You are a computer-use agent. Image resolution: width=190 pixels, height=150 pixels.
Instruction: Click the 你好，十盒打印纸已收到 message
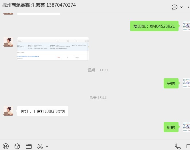[x=43, y=111]
